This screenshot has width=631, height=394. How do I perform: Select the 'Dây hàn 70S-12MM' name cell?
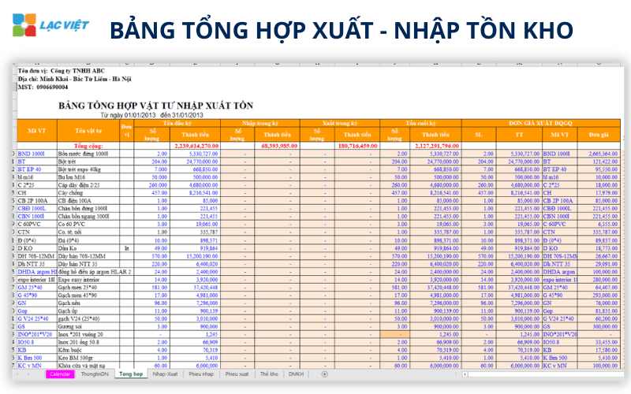[88, 256]
